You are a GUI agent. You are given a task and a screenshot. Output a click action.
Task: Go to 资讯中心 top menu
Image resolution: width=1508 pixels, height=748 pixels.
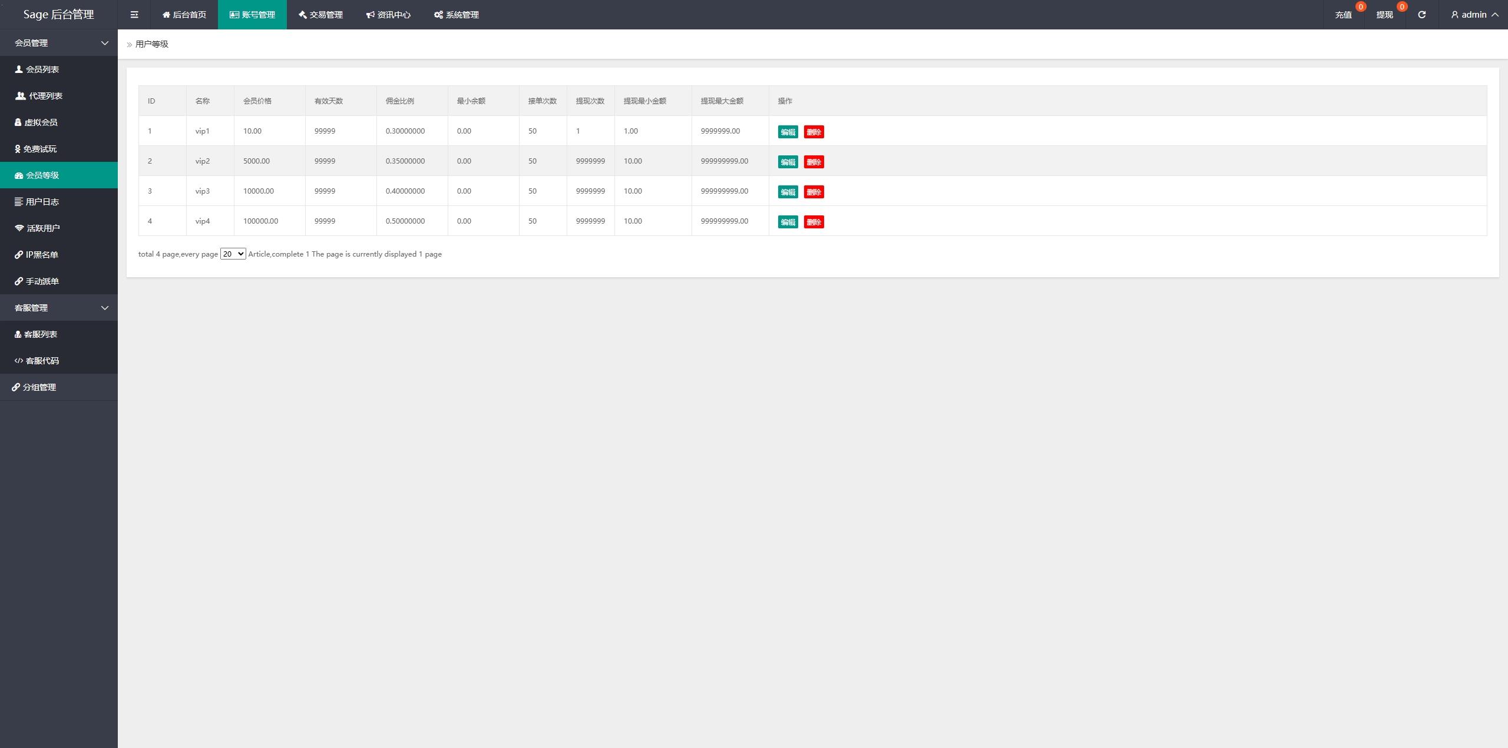388,15
